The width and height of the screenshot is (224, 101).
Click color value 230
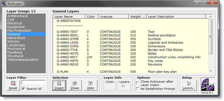[x=89, y=57]
